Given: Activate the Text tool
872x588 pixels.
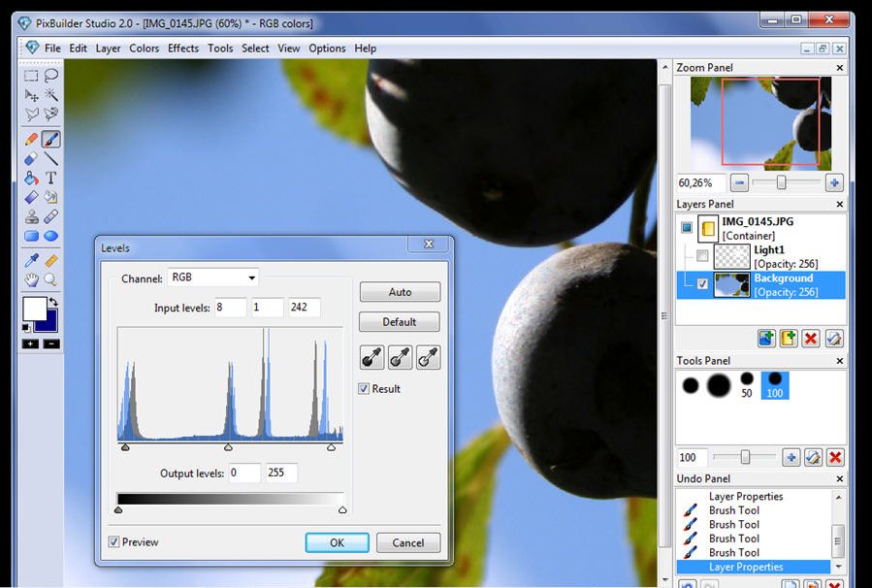Looking at the screenshot, I should tap(50, 179).
